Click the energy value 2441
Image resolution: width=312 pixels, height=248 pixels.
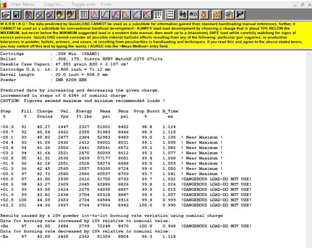tap(84, 148)
